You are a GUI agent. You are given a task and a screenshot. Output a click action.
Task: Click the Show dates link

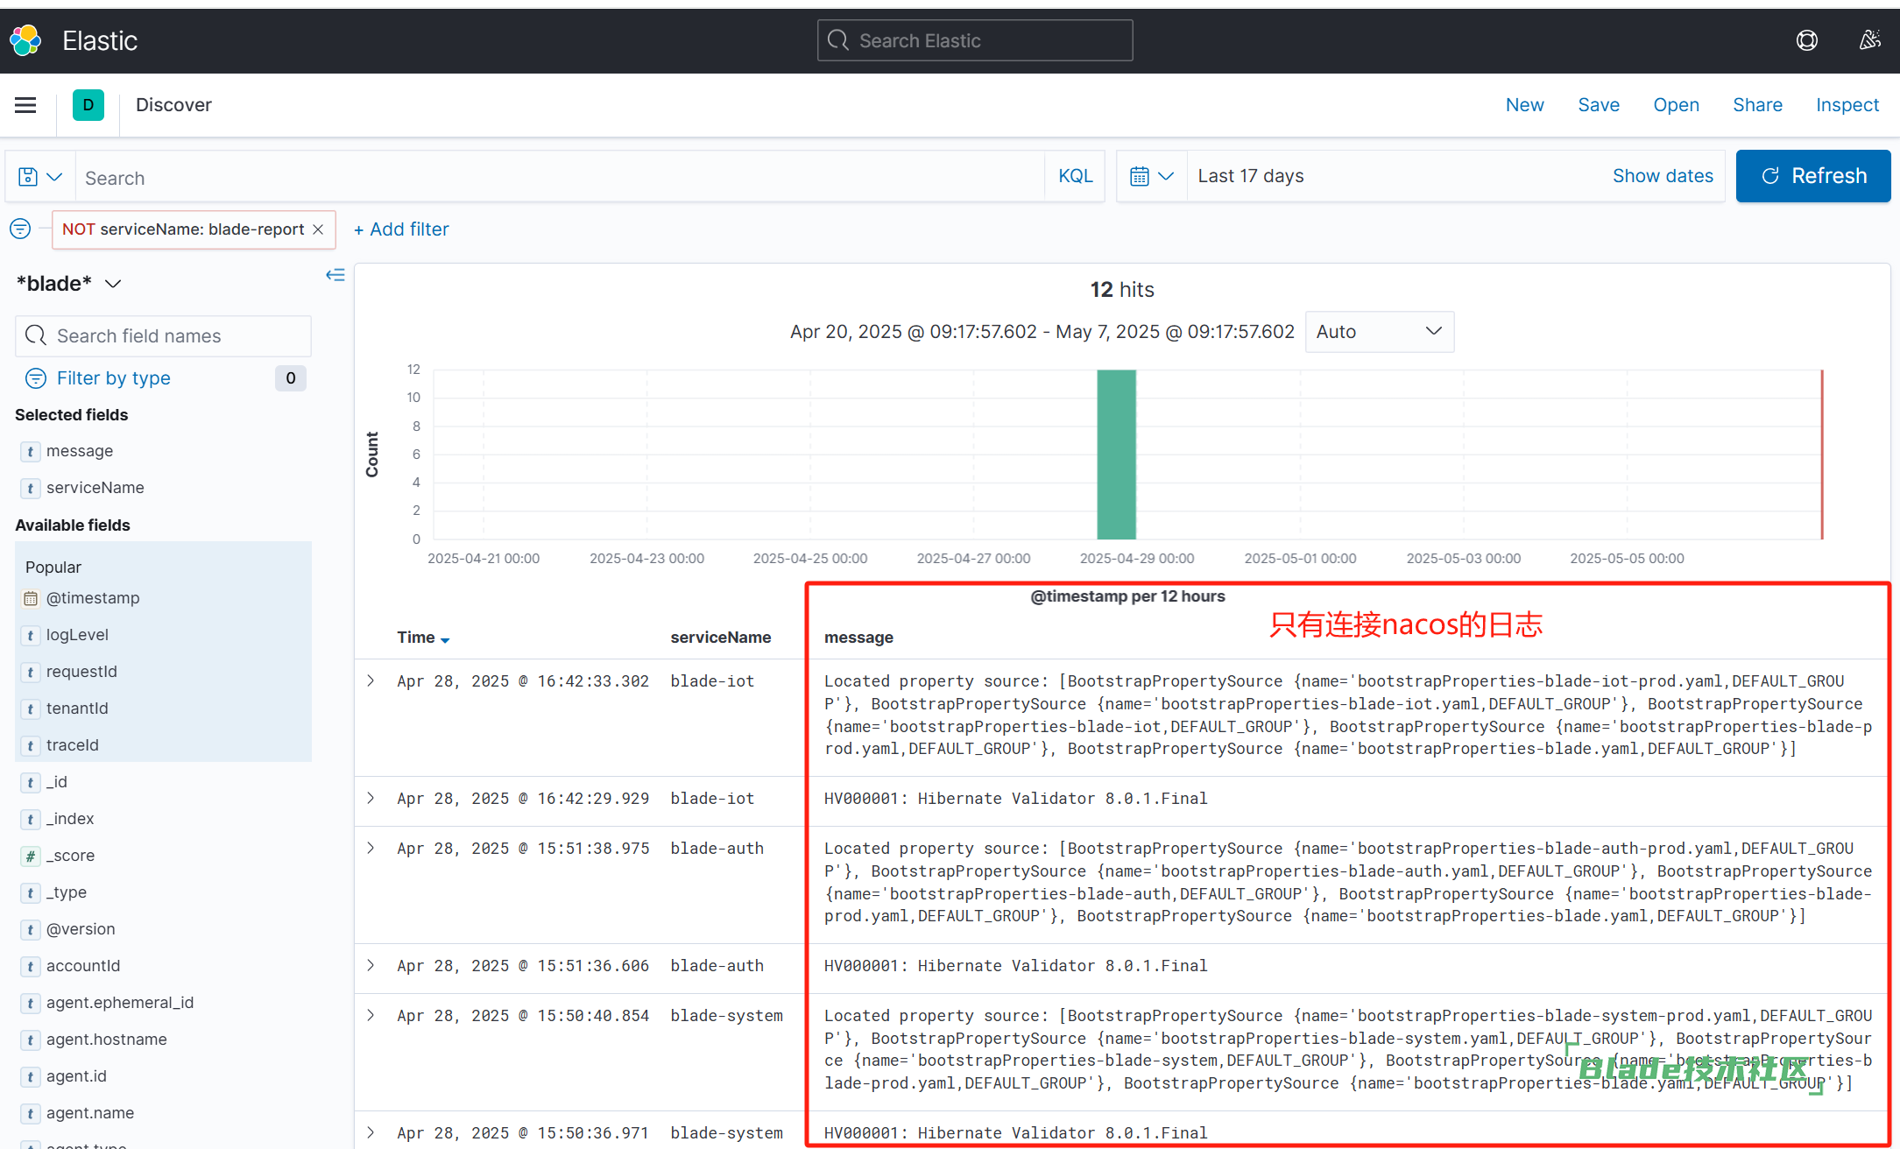point(1663,176)
